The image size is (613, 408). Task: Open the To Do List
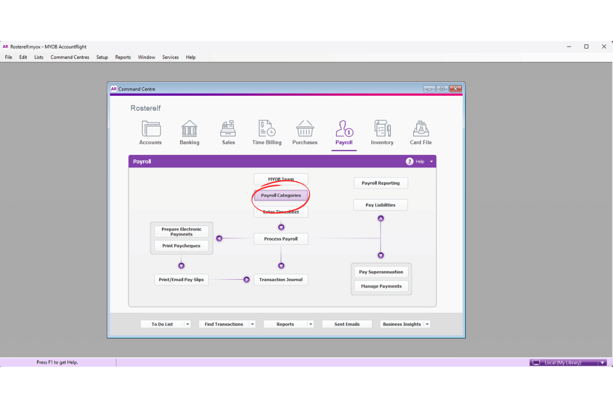(x=162, y=324)
